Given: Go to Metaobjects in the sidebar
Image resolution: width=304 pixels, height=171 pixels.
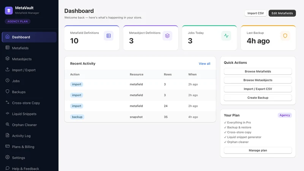Looking at the screenshot, I should (x=29, y=59).
